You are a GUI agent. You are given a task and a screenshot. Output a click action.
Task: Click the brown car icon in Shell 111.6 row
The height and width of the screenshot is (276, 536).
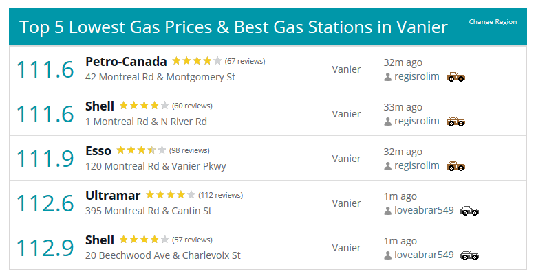[455, 122]
